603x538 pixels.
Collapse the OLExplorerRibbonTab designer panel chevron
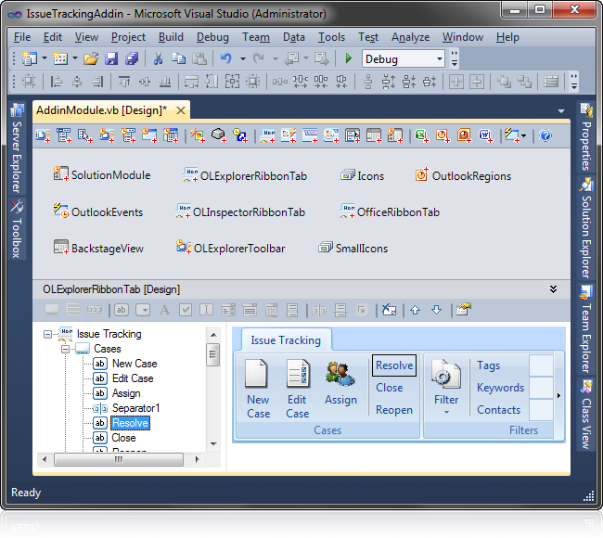(x=553, y=289)
